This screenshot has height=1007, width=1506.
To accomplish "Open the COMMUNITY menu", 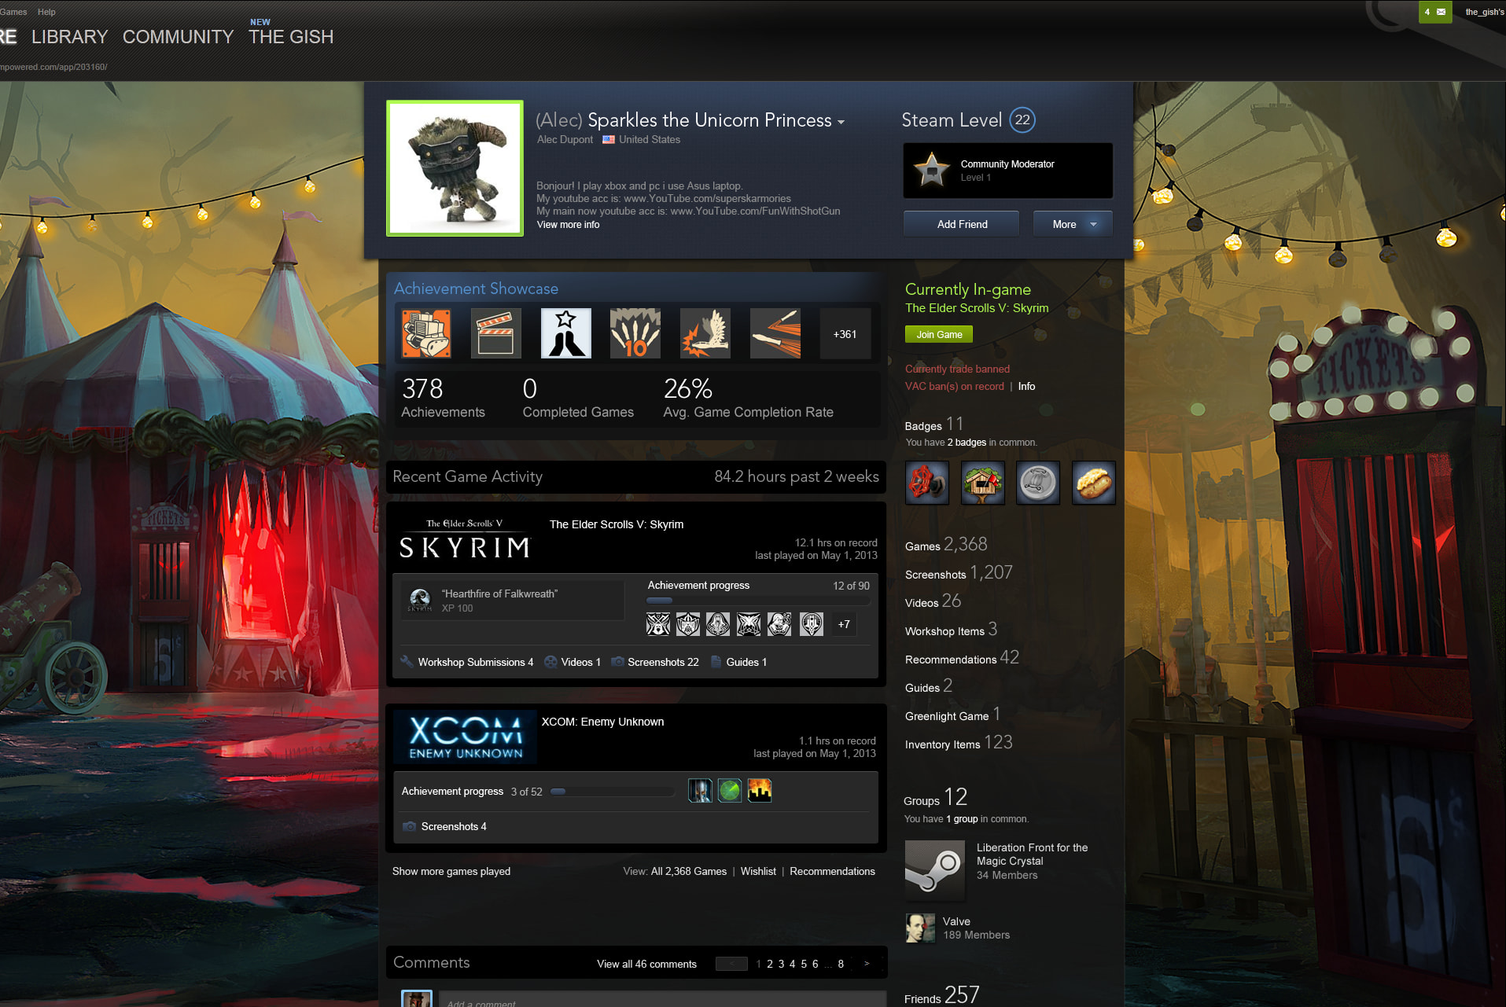I will click(x=179, y=37).
